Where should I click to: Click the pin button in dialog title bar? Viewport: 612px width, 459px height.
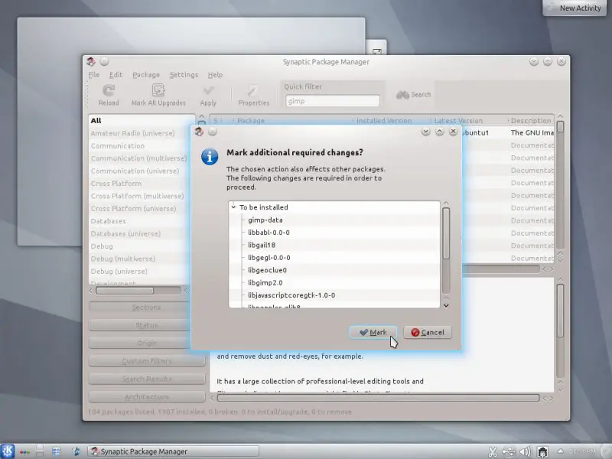click(x=213, y=132)
